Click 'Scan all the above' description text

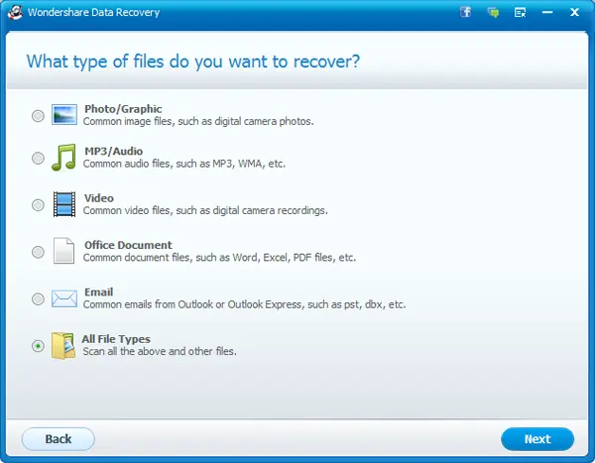[160, 351]
